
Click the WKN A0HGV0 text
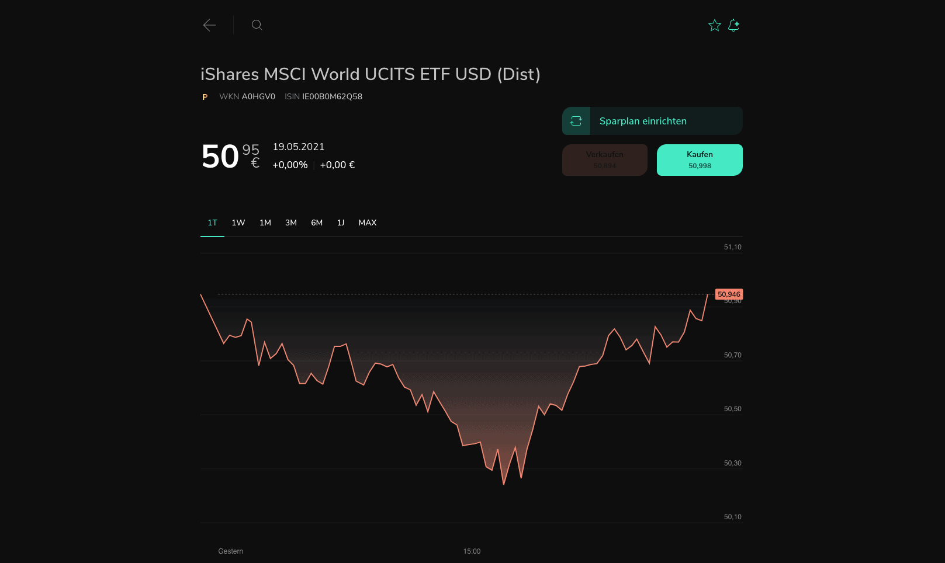click(247, 96)
